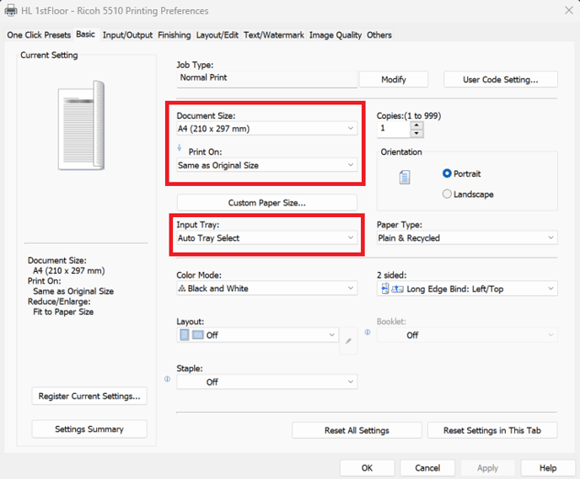This screenshot has height=479, width=580.
Task: Click the 2 sided long edge bind icon
Action: tap(392, 289)
